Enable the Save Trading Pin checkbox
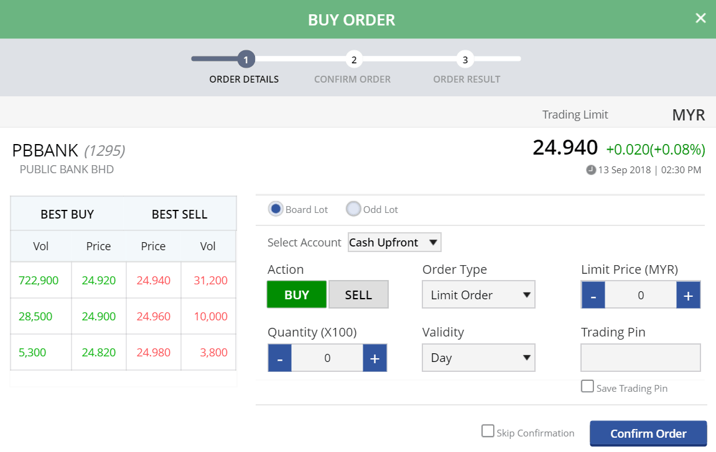This screenshot has height=452, width=716. pos(587,386)
